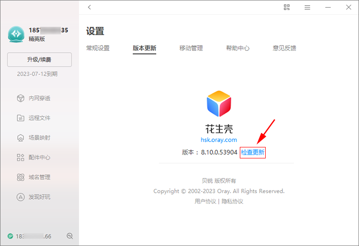Image resolution: width=359 pixels, height=246 pixels.
Task: Click the 远程文件 folder icon
Action: 21,118
